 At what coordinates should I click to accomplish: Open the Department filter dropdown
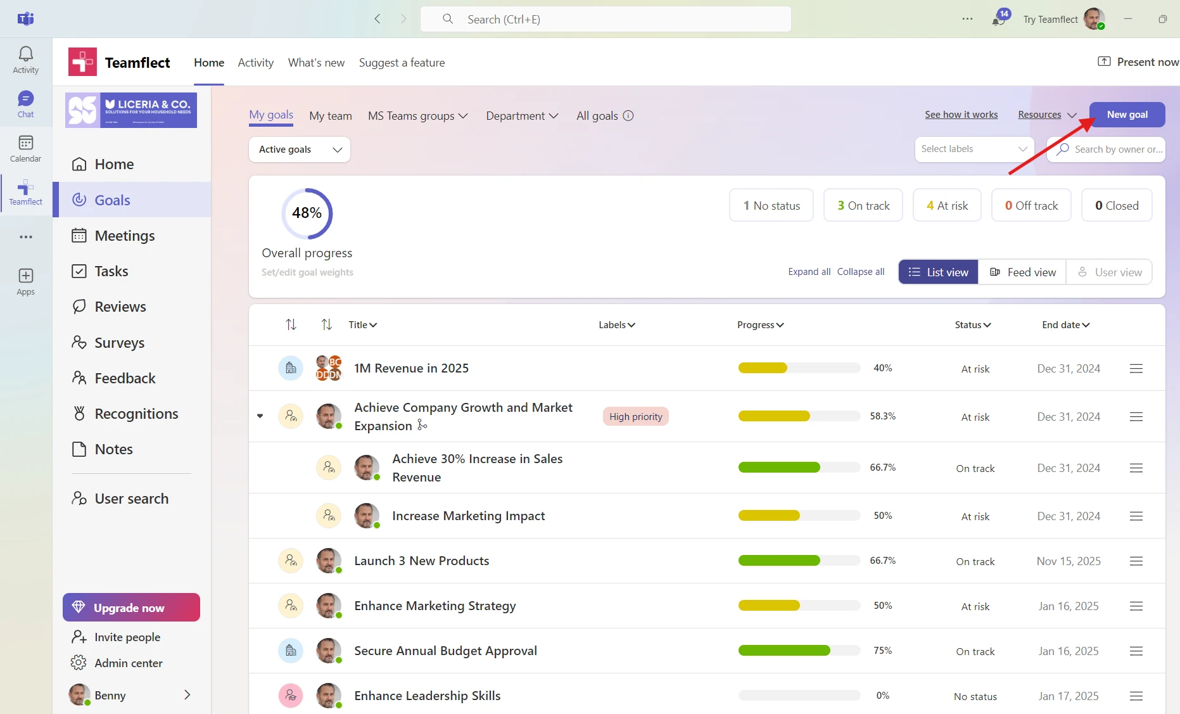(x=521, y=115)
